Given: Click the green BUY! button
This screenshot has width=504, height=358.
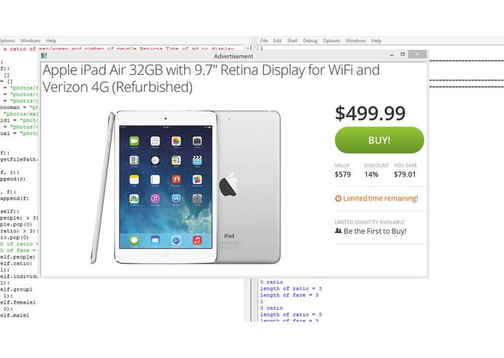Looking at the screenshot, I should tap(379, 140).
